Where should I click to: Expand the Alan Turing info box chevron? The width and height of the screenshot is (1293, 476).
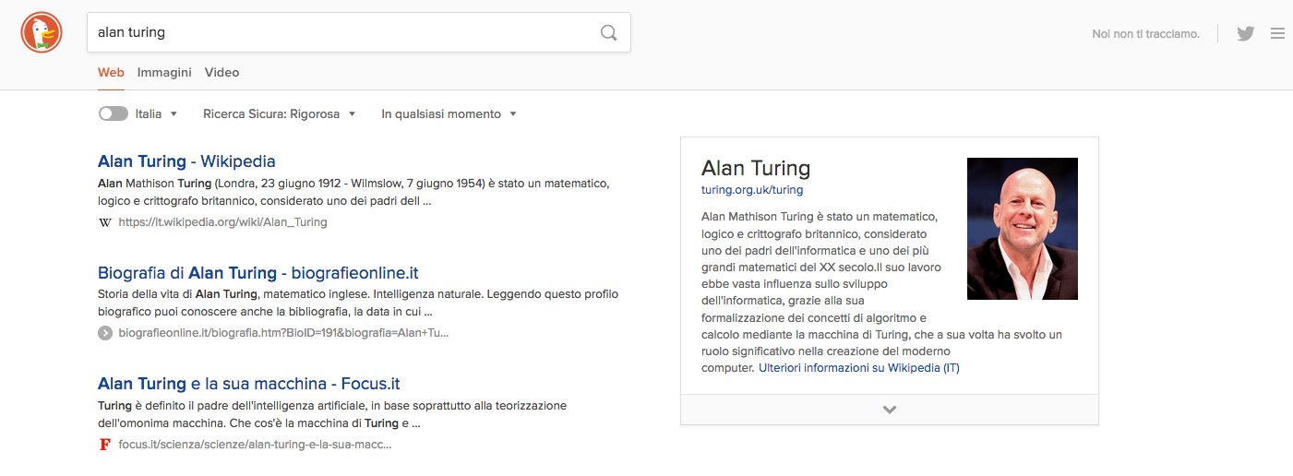890,410
